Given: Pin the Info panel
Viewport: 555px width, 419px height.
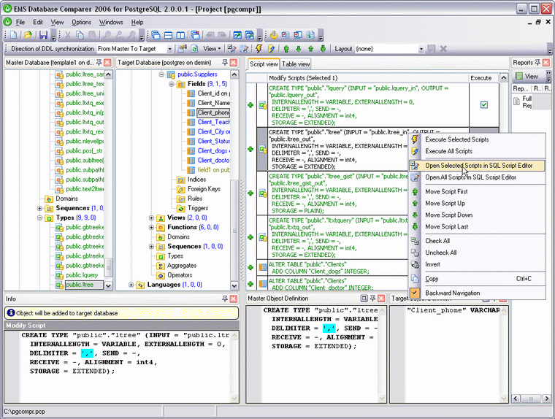Looking at the screenshot, I should 225,299.
